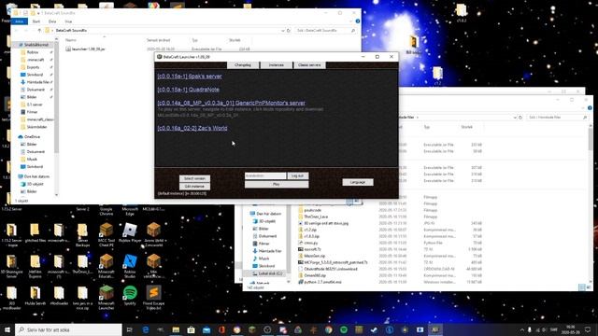Open the Spak's server link
The width and height of the screenshot is (598, 336).
pyautogui.click(x=189, y=77)
